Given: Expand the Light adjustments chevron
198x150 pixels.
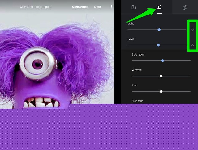Looking at the screenshot, I should click(x=192, y=30).
